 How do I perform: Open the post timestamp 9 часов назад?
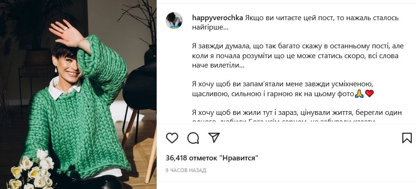tap(186, 170)
